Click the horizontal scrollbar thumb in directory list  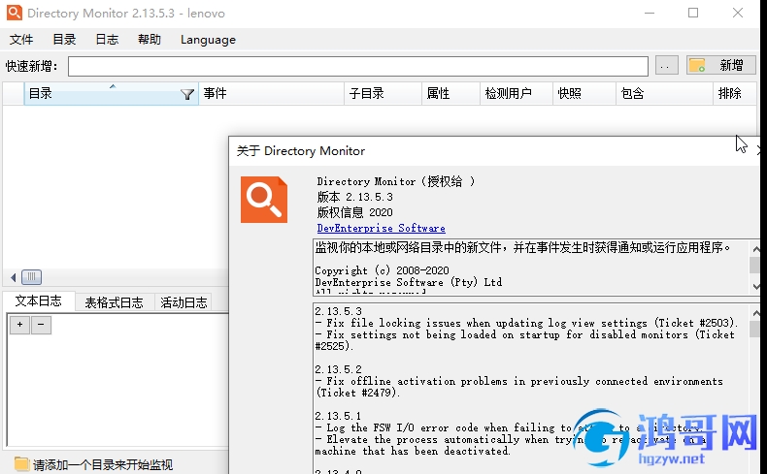click(31, 277)
